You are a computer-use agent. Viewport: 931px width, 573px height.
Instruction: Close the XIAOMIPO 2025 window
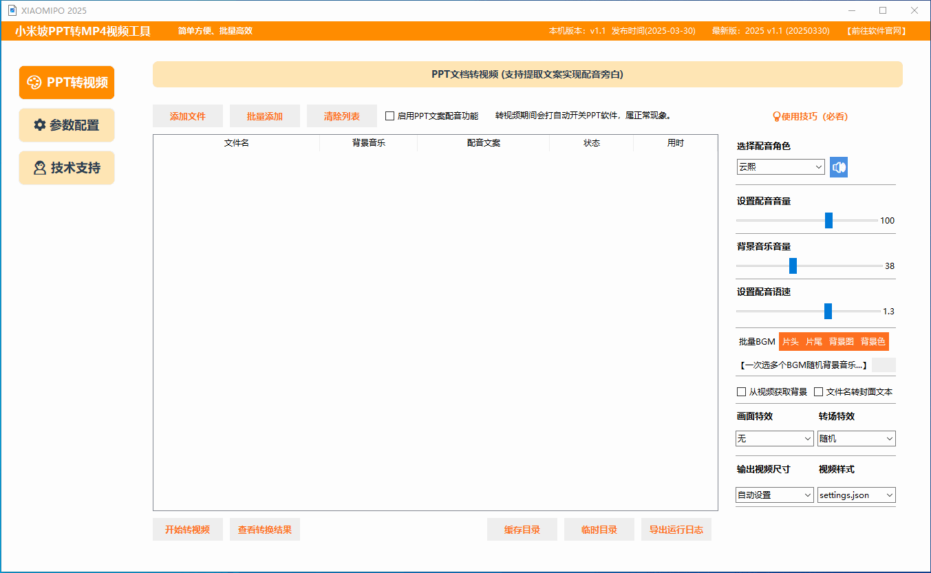(x=914, y=10)
